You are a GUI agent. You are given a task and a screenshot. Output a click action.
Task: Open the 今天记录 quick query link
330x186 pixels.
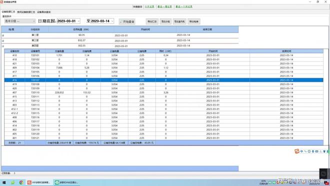[149, 6]
